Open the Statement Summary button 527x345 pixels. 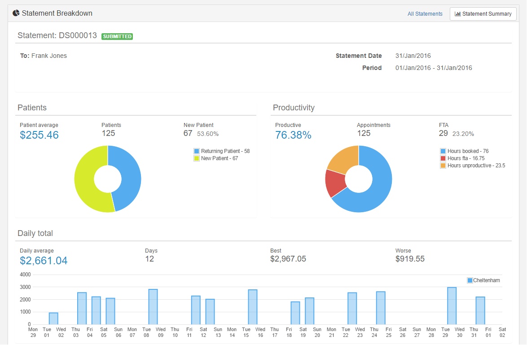click(x=483, y=14)
